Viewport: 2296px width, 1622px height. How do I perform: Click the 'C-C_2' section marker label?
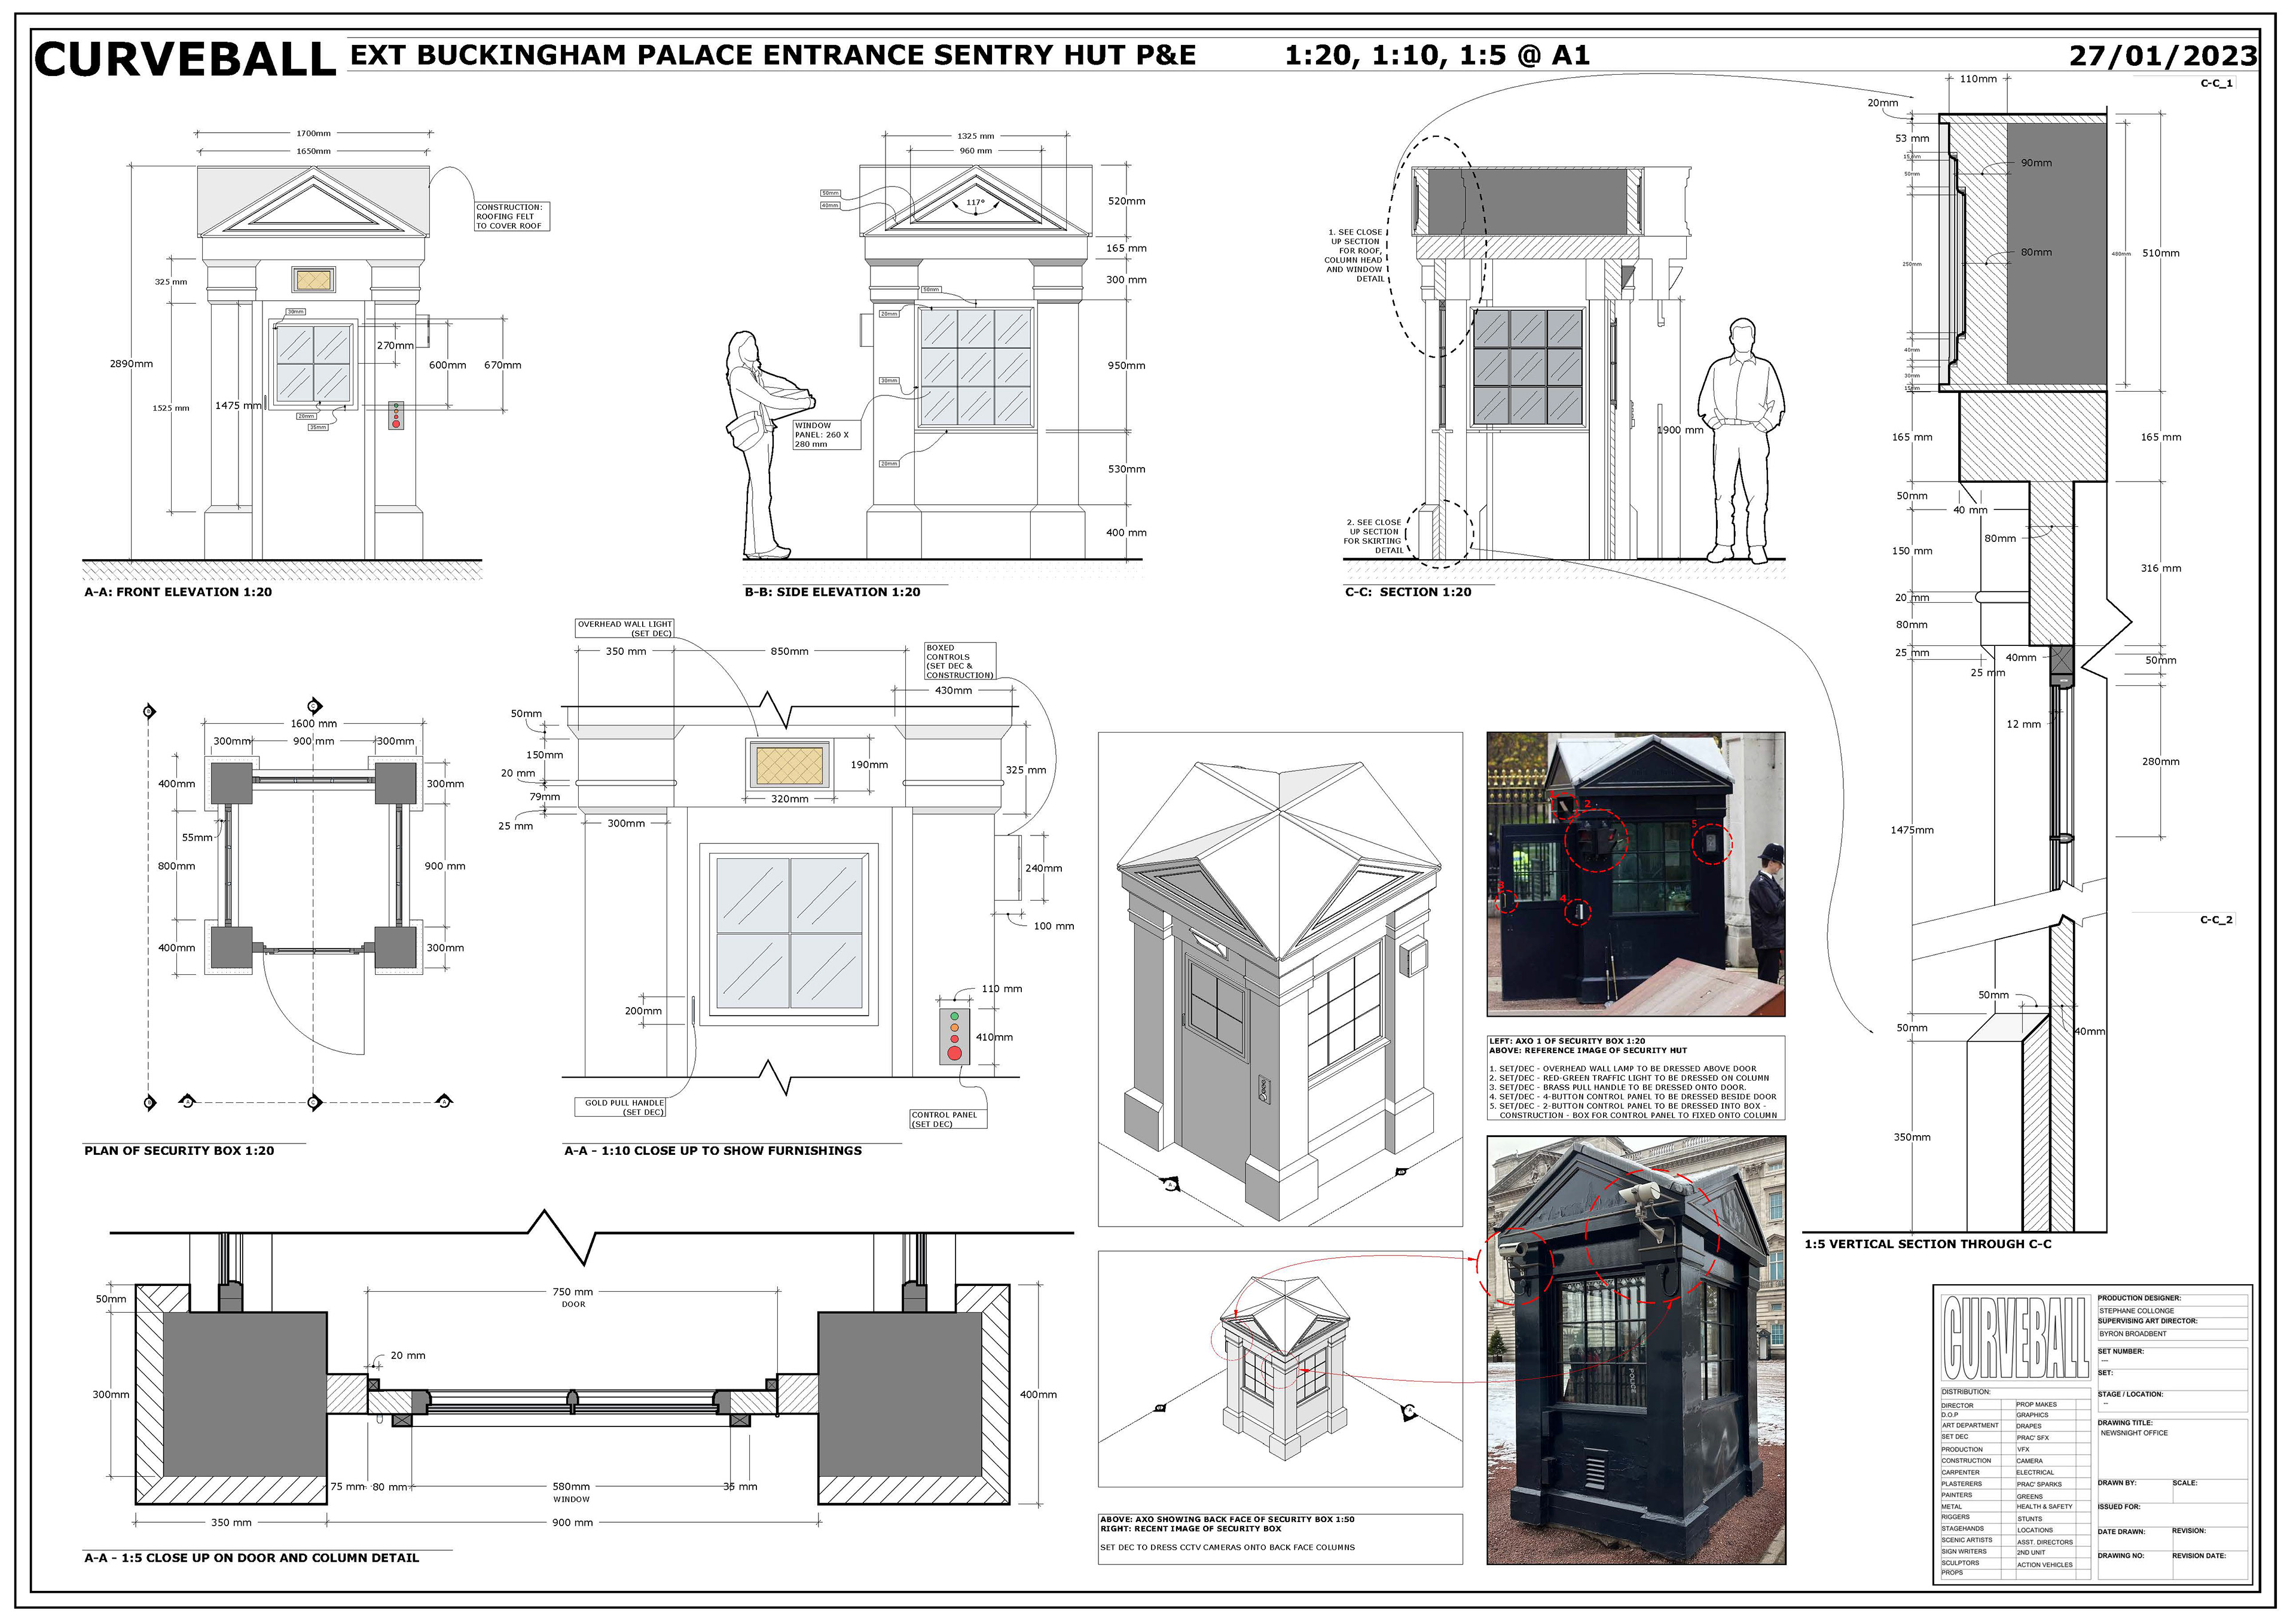pos(2216,919)
